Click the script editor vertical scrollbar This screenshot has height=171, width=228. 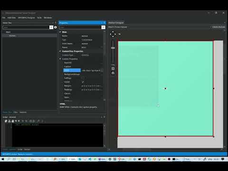click(104, 135)
